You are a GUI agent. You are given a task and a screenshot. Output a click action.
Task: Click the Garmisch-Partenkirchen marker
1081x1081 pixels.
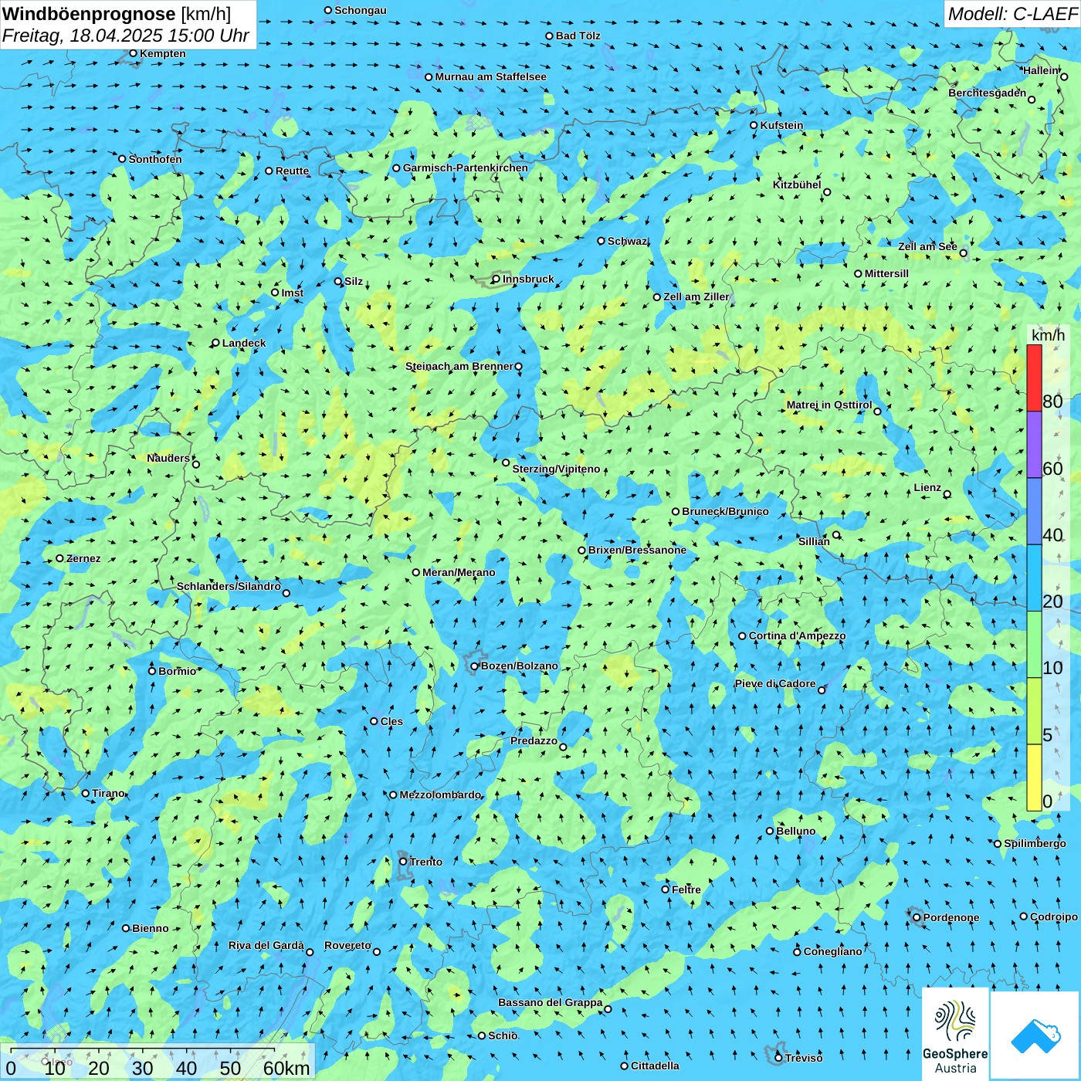pyautogui.click(x=397, y=168)
